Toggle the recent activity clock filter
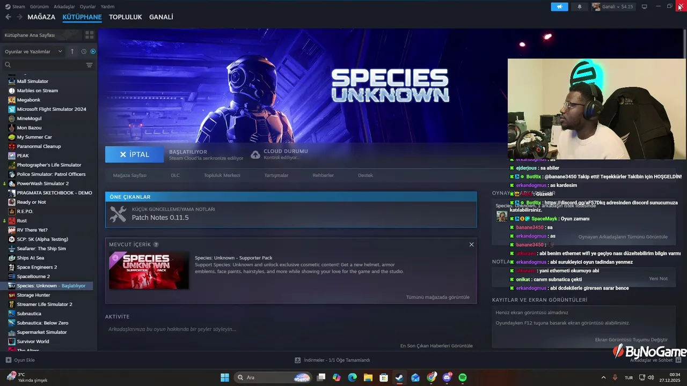This screenshot has height=386, width=687. (x=84, y=51)
